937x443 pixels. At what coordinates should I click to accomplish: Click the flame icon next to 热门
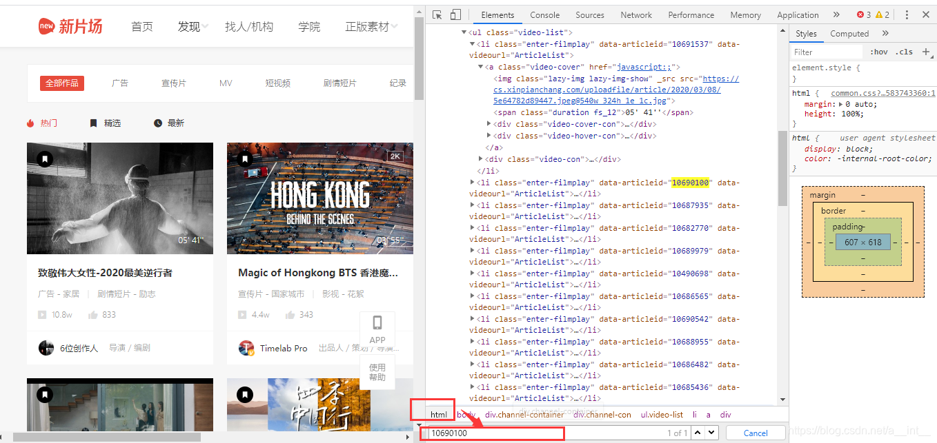[x=30, y=123]
